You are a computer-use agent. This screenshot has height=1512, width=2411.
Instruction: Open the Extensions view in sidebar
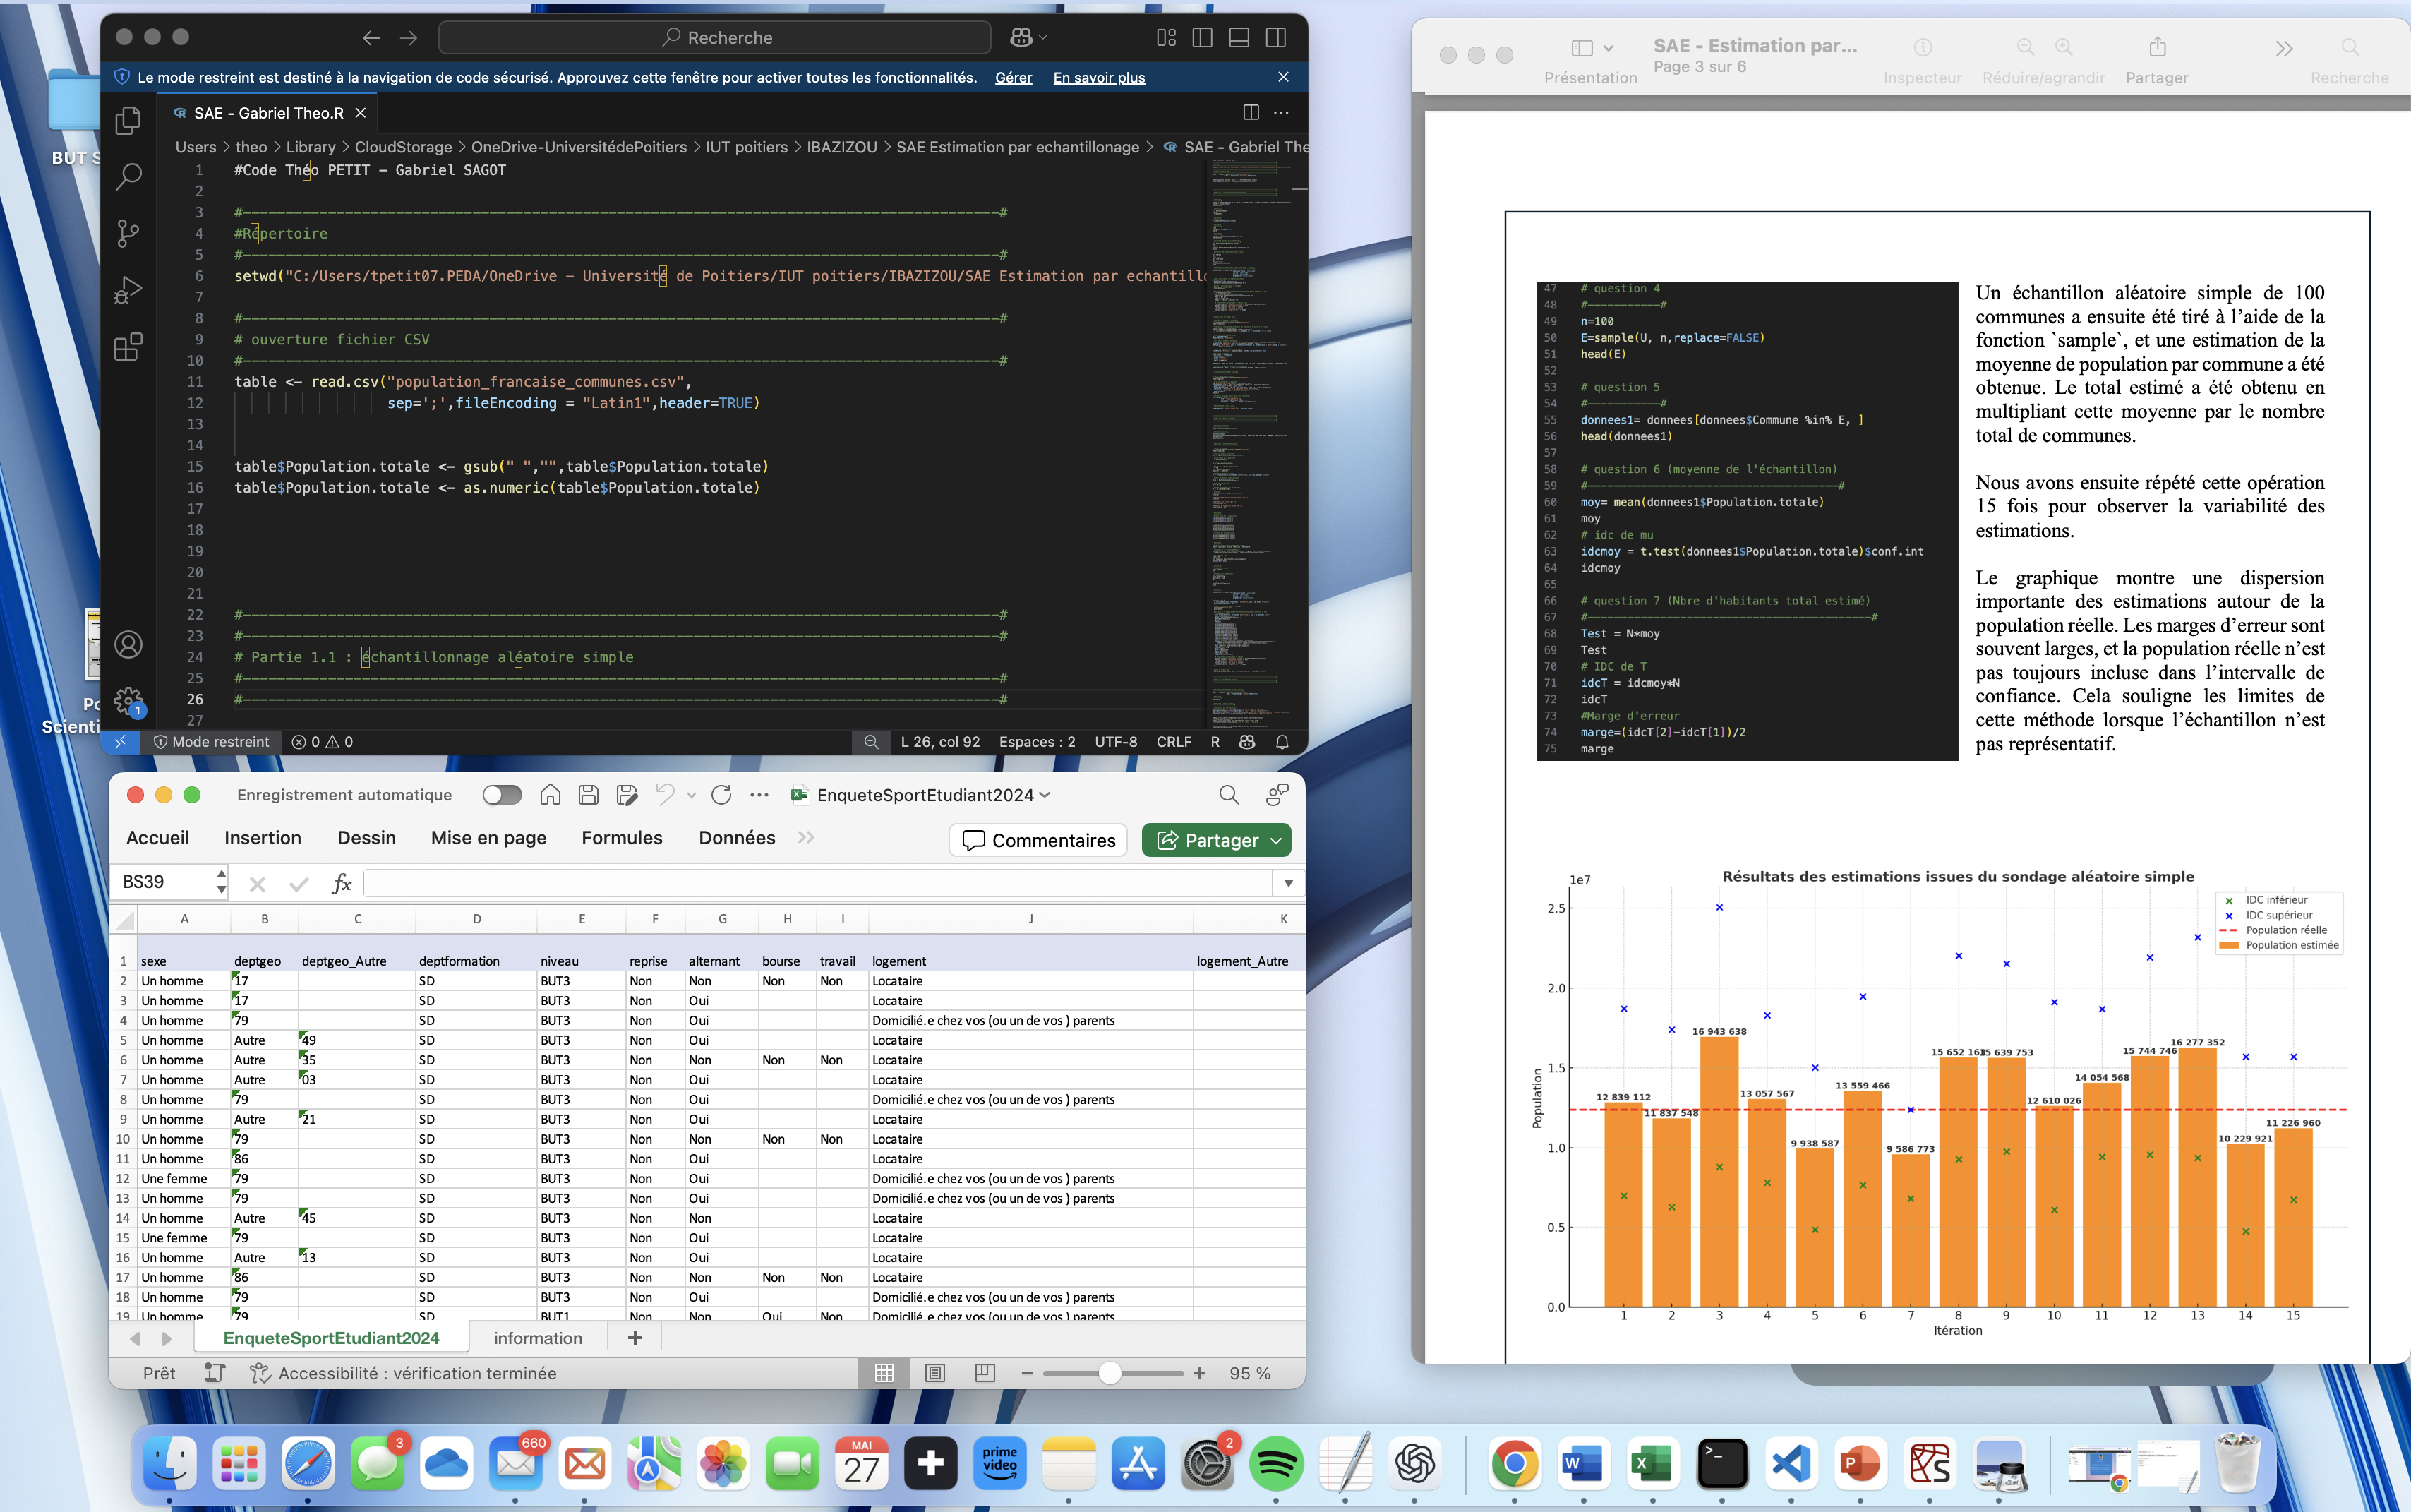coord(128,347)
